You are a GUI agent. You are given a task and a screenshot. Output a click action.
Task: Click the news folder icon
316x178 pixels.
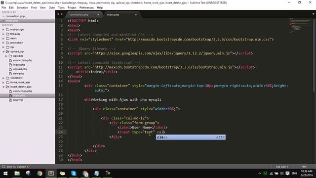click(8, 39)
